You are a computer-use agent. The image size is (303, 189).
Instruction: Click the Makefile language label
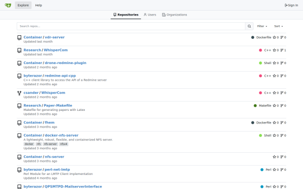tap(265, 106)
